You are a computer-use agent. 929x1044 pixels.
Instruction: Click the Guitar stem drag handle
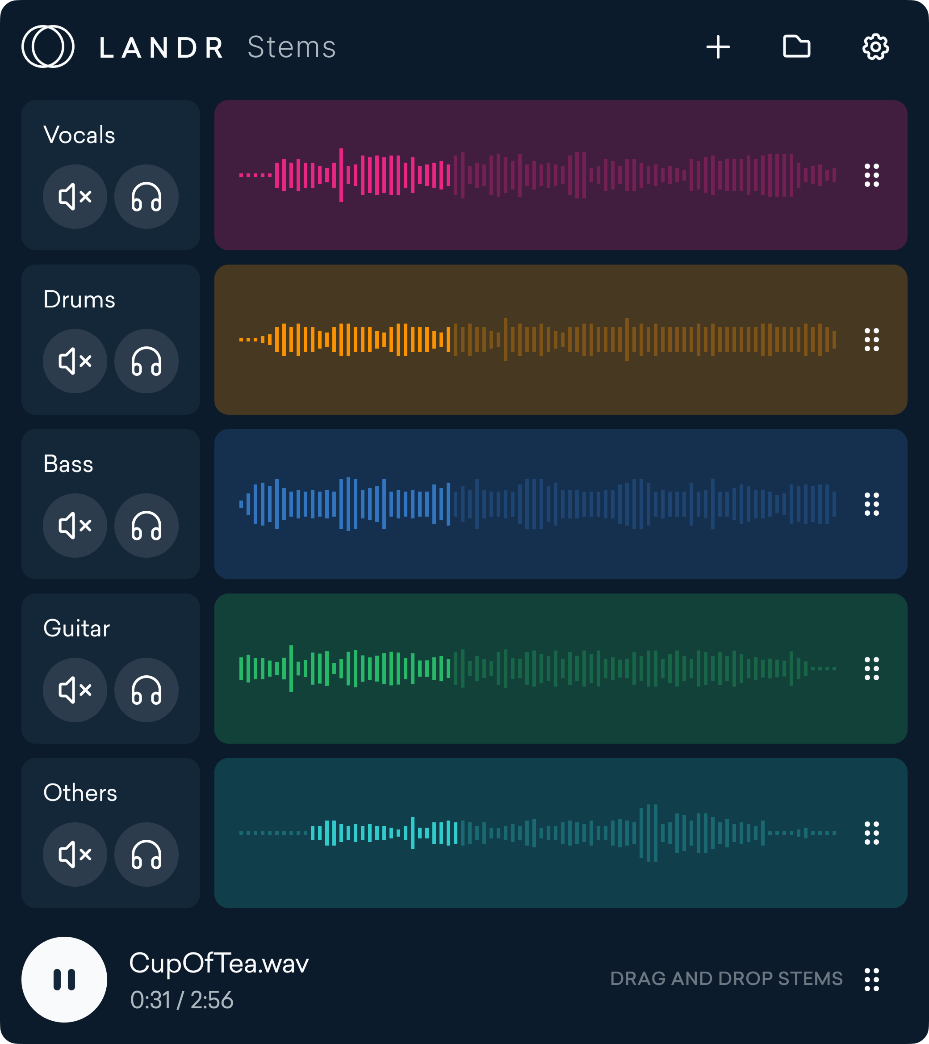click(x=871, y=669)
